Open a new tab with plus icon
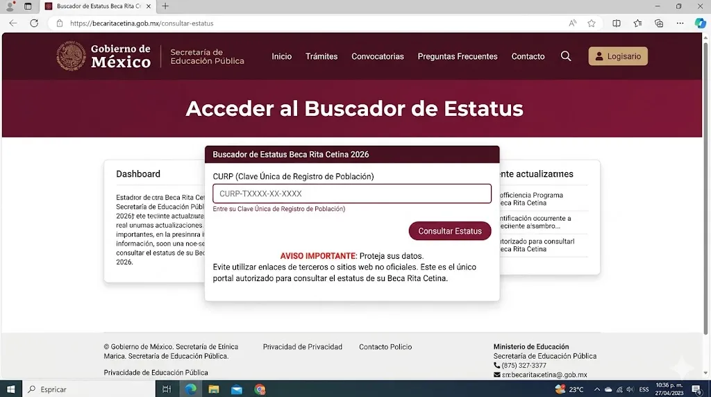 tap(165, 6)
